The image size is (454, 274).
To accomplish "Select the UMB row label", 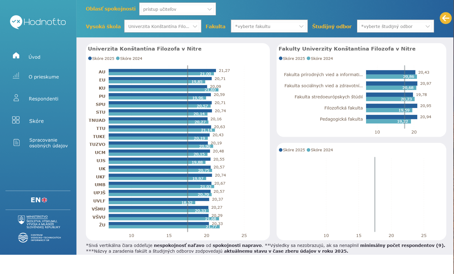I will pos(100,185).
